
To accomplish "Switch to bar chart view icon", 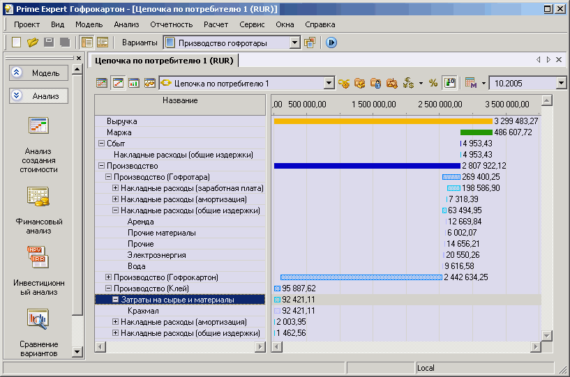I will coord(134,83).
